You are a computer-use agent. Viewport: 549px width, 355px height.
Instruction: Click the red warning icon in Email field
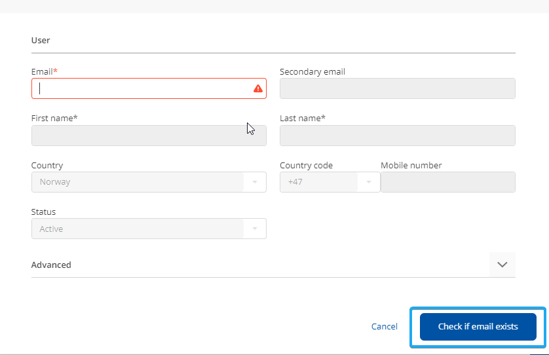pos(258,88)
